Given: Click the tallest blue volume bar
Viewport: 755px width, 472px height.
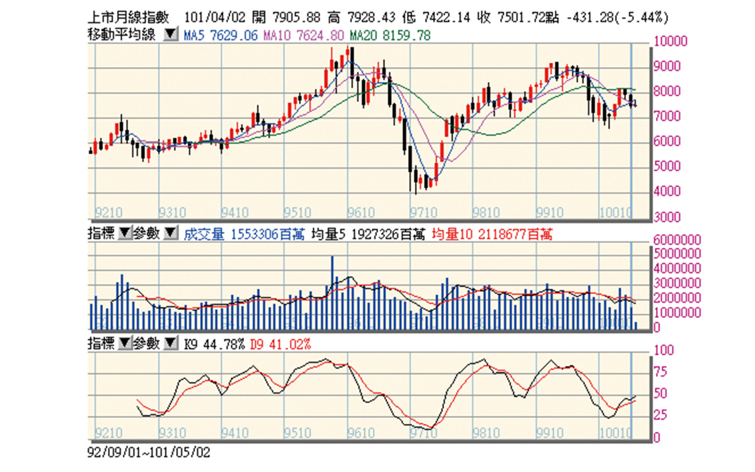Looking at the screenshot, I should click(332, 292).
